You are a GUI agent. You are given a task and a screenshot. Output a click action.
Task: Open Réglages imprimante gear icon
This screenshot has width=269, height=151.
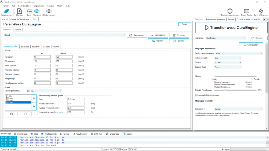(x=230, y=11)
